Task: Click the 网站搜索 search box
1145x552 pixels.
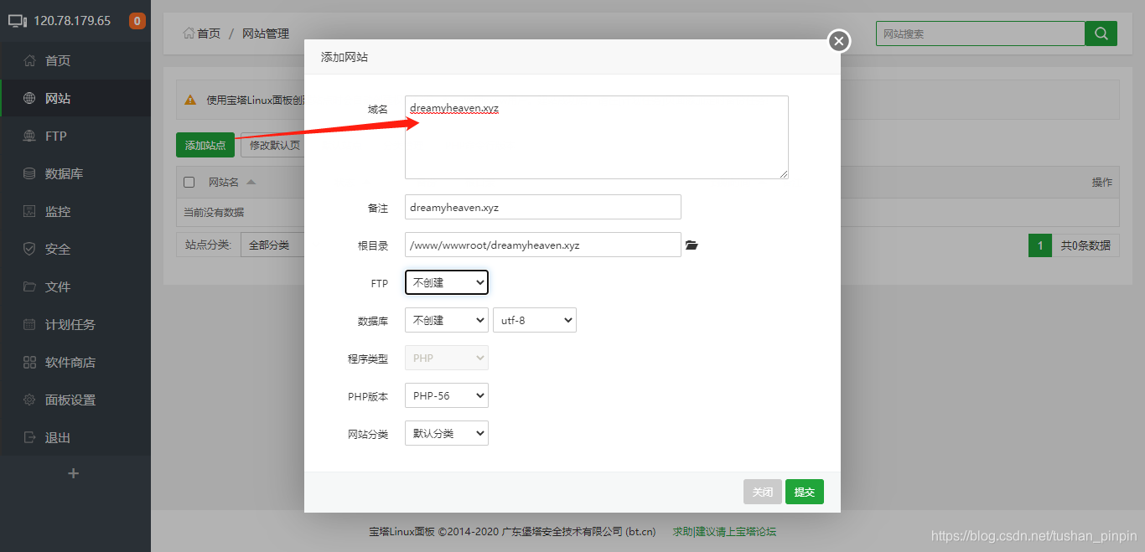Action: click(x=981, y=34)
